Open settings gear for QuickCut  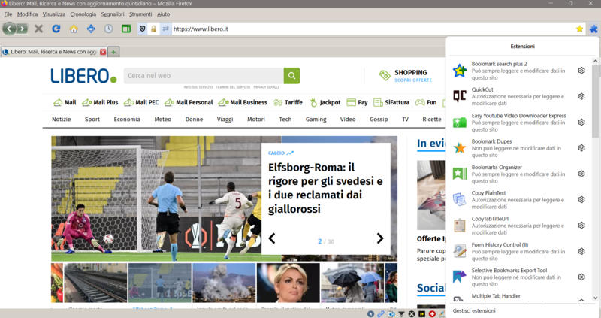pyautogui.click(x=581, y=96)
